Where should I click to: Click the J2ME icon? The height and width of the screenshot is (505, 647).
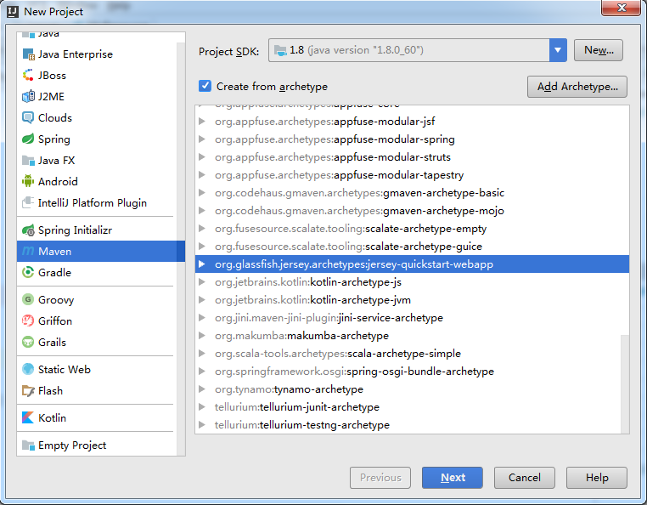pos(28,96)
